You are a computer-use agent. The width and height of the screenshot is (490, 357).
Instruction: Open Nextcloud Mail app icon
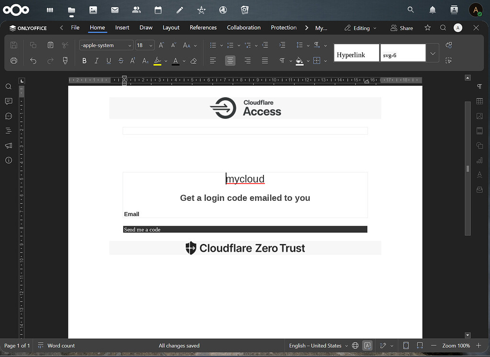tap(114, 10)
